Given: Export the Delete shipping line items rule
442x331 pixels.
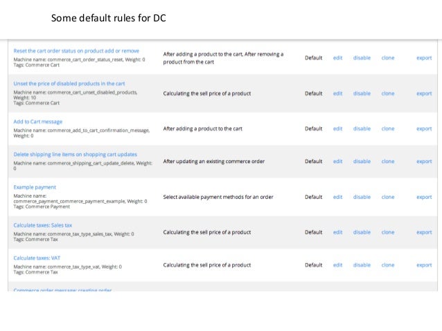Looking at the screenshot, I should tap(424, 161).
